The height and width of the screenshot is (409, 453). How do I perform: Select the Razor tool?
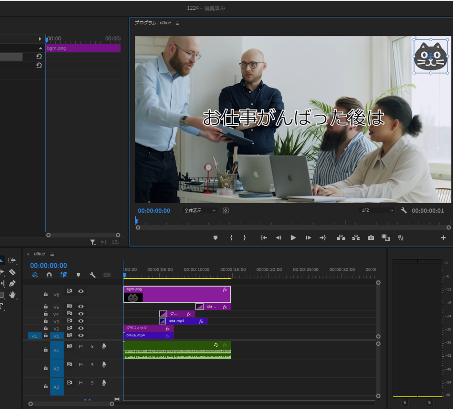[x=12, y=272]
